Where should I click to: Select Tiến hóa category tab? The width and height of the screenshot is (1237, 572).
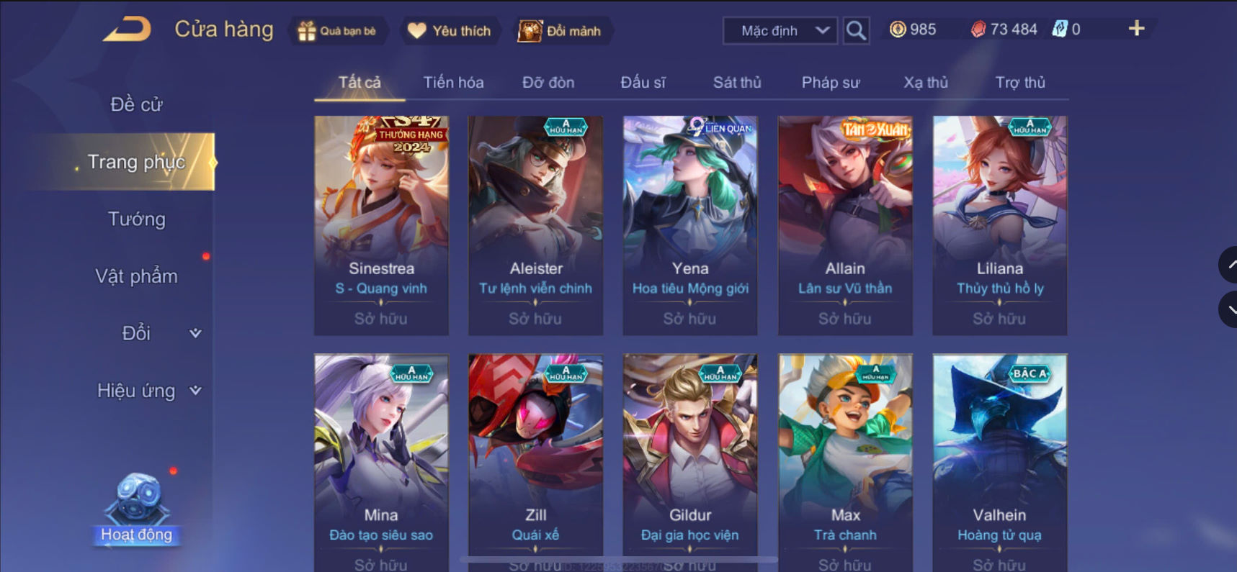point(453,83)
